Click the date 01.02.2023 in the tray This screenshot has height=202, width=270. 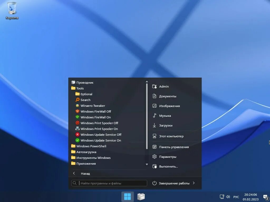[x=250, y=199]
